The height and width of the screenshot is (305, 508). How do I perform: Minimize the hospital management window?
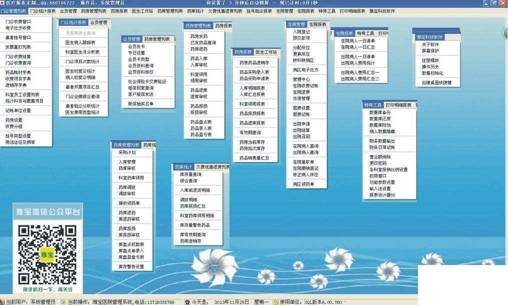tap(486, 3)
